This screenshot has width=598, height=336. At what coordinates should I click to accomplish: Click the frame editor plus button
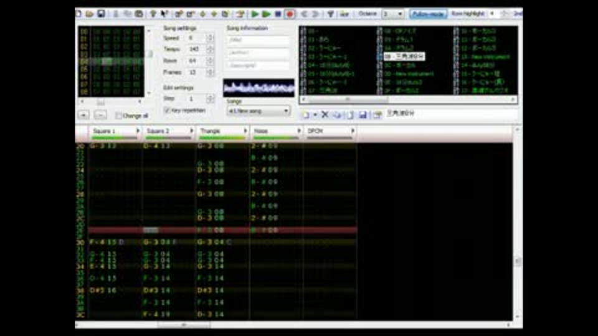(83, 115)
